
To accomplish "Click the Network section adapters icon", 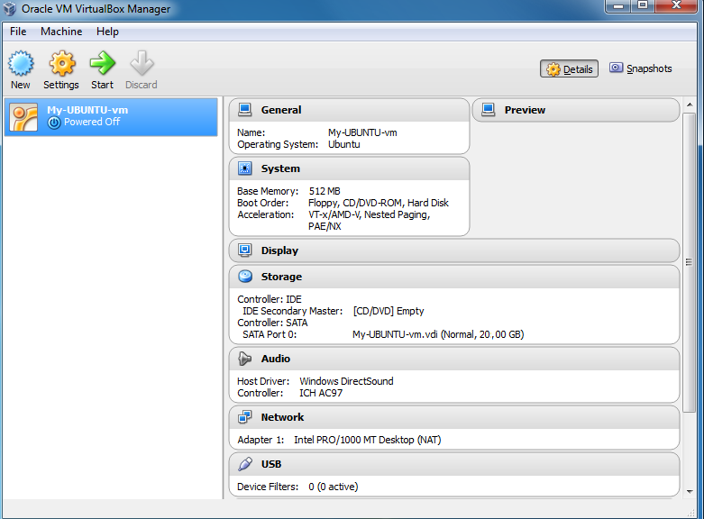I will pyautogui.click(x=244, y=417).
